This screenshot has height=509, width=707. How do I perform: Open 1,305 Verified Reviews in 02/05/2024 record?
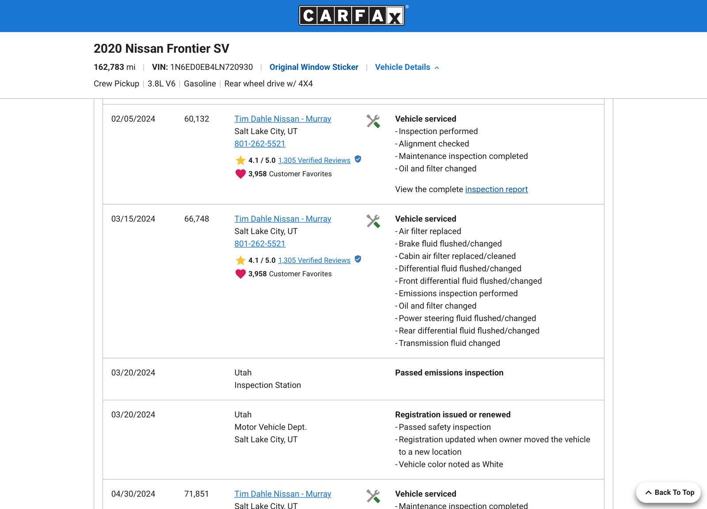tap(314, 161)
